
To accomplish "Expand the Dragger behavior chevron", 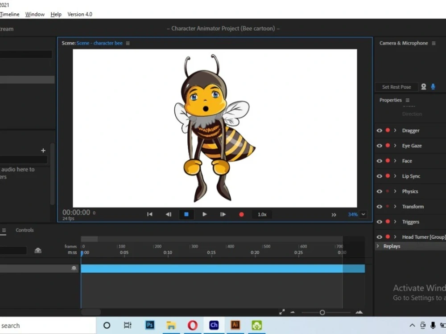I will 395,130.
